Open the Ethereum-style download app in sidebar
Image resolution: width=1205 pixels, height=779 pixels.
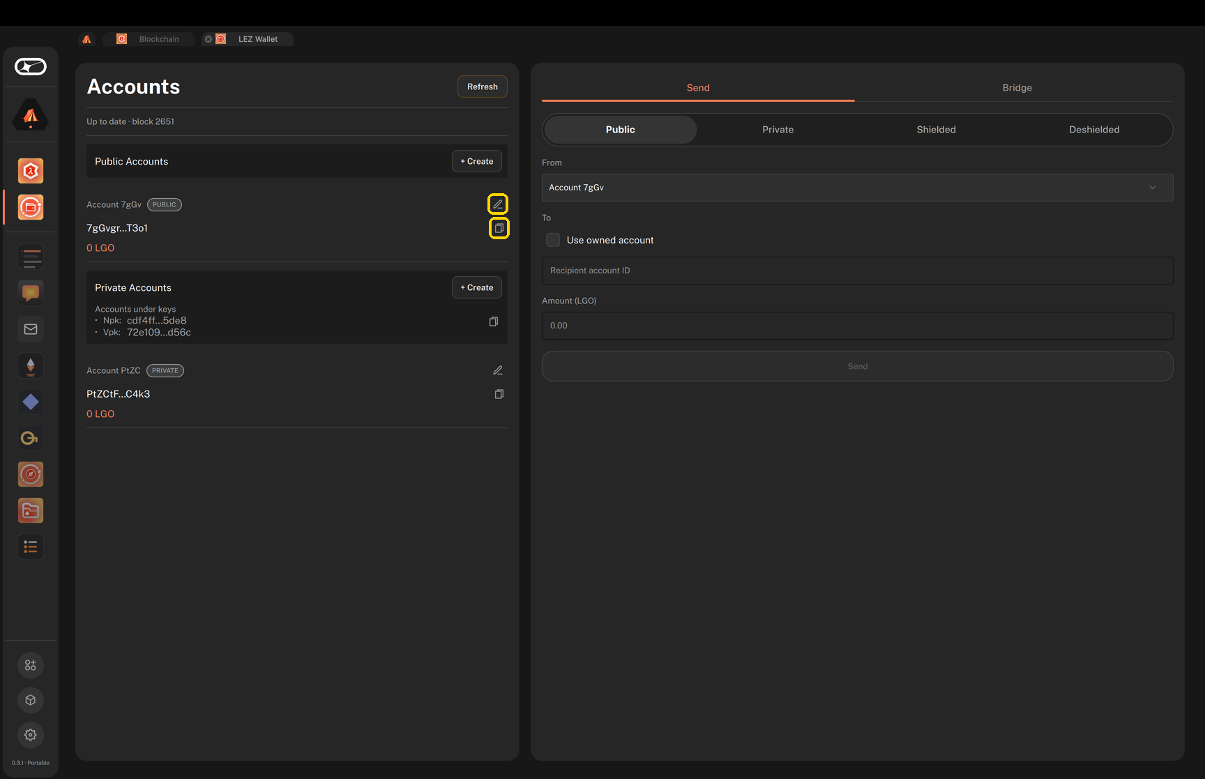tap(31, 365)
